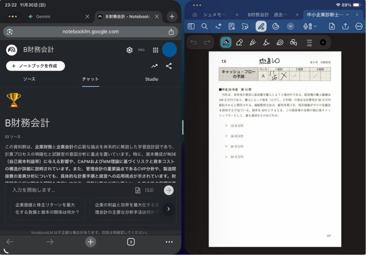Image resolution: width=366 pixels, height=255 pixels.
Task: Select the eraser tool
Action: pos(239,42)
